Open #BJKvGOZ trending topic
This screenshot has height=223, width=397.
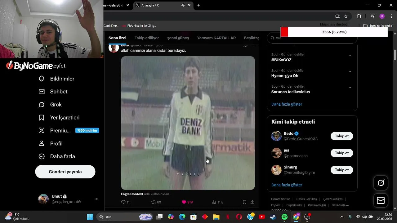coord(281,60)
